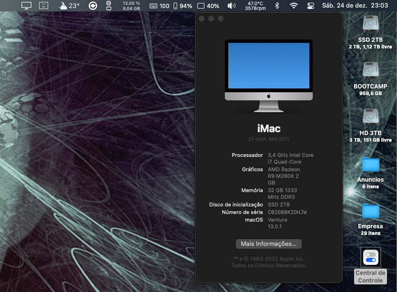
Task: Close the About This Mac window
Action: click(202, 19)
